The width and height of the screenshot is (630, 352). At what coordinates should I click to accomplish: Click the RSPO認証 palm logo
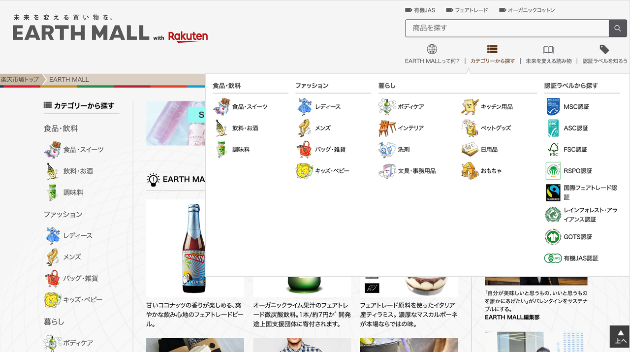(553, 171)
